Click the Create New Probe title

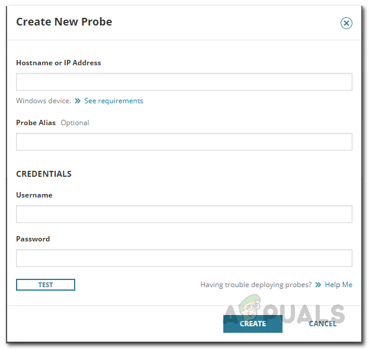click(64, 22)
